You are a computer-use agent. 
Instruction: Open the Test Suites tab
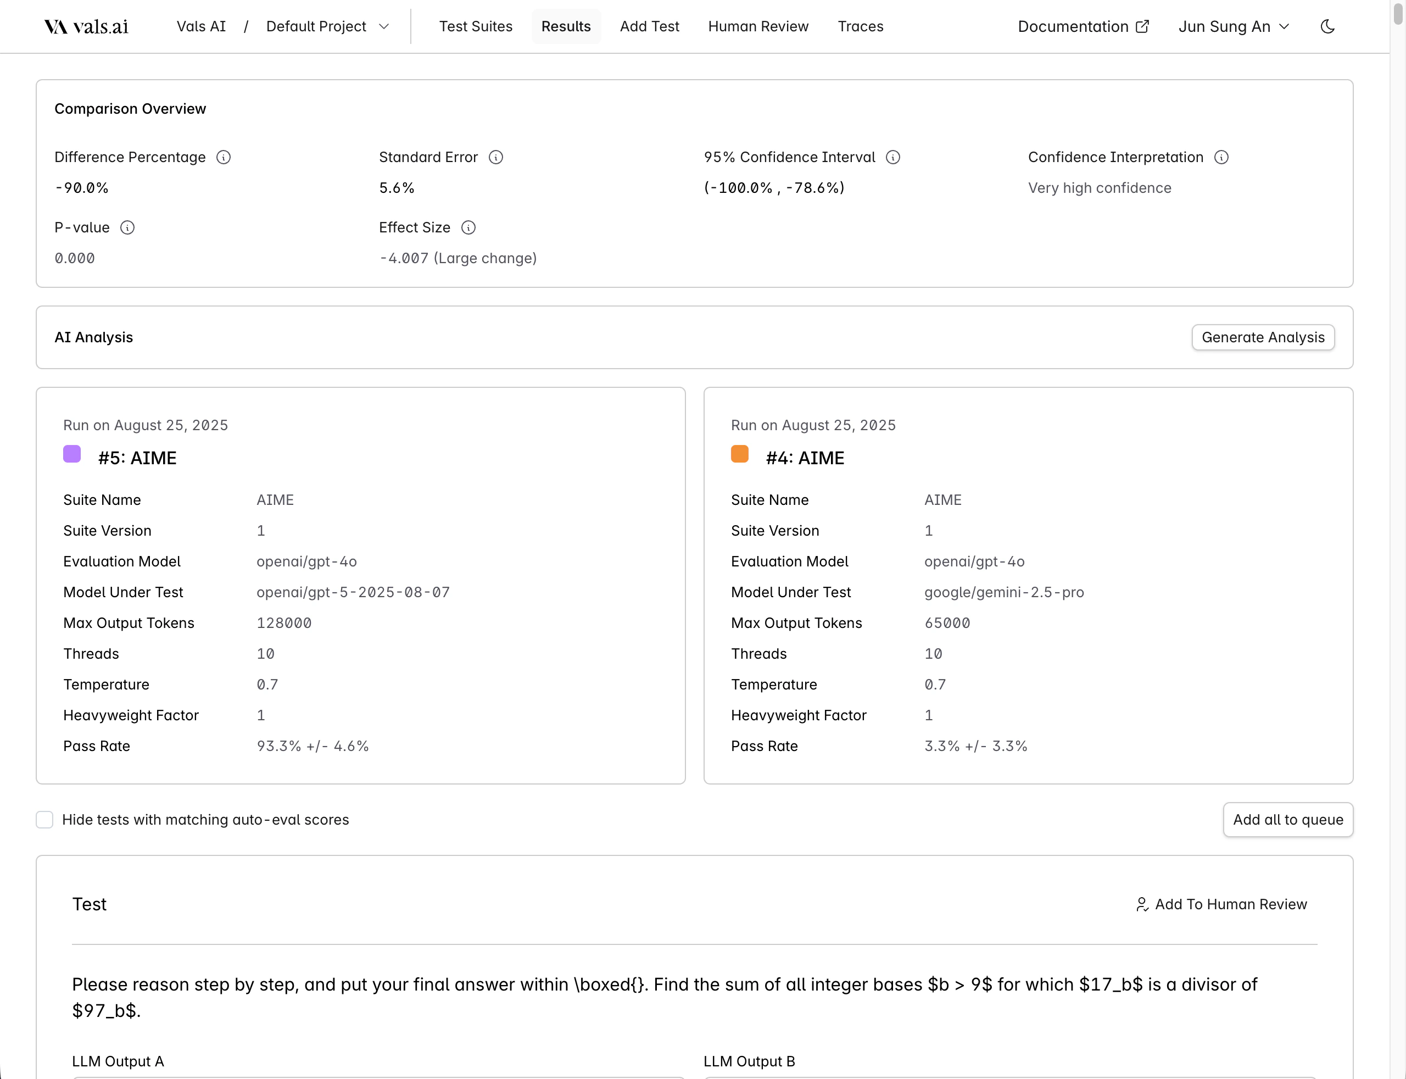pyautogui.click(x=476, y=26)
